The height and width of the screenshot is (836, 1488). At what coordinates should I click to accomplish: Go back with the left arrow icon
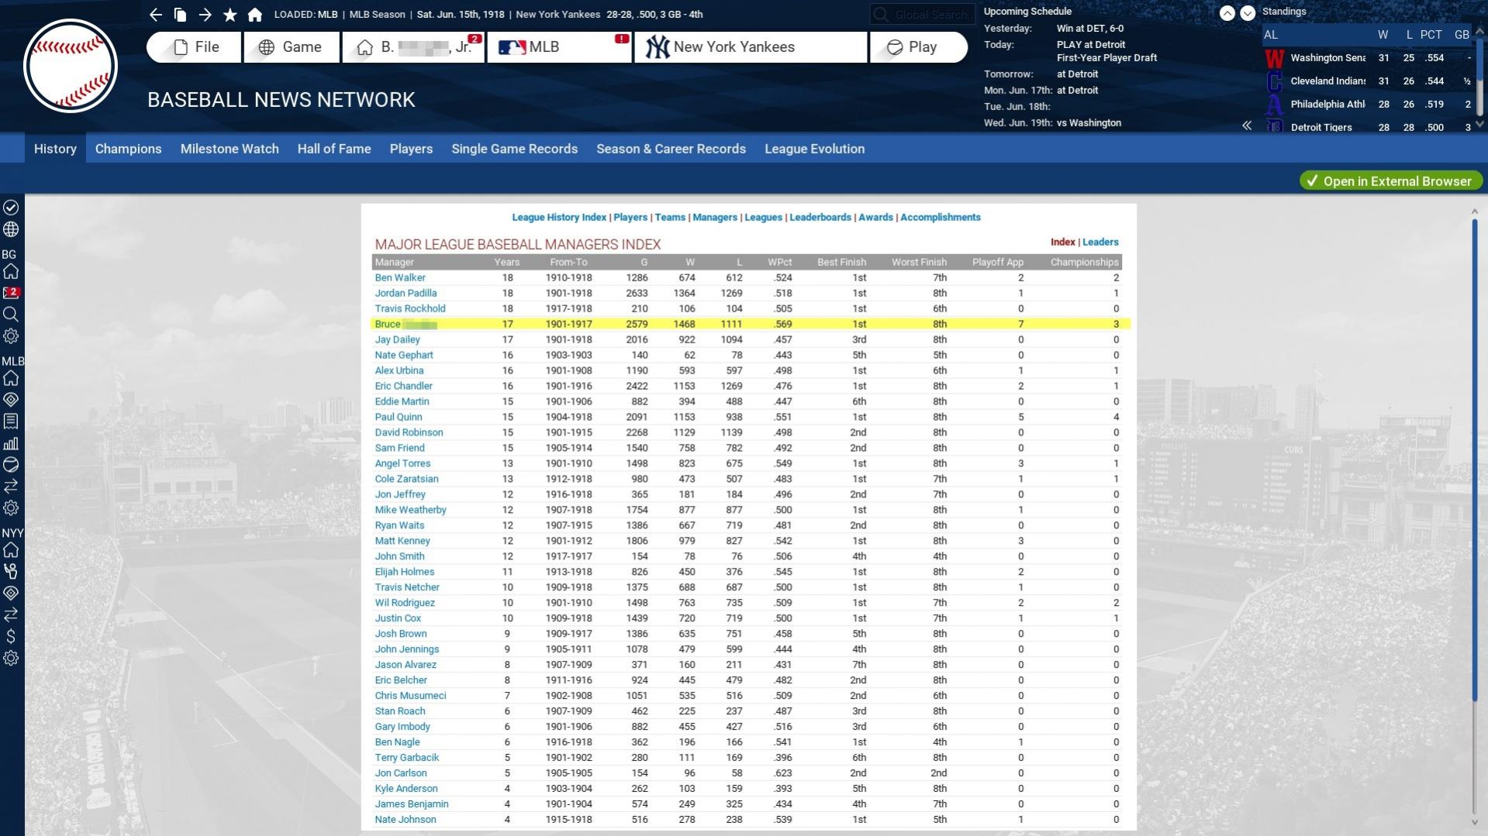pos(155,15)
